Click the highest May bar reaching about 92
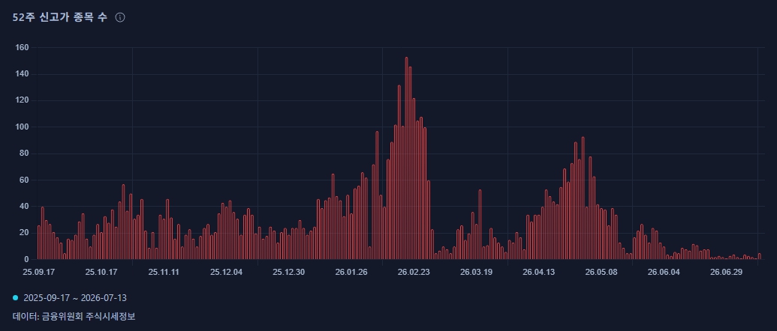Image resolution: width=777 pixels, height=331 pixels. 583,198
